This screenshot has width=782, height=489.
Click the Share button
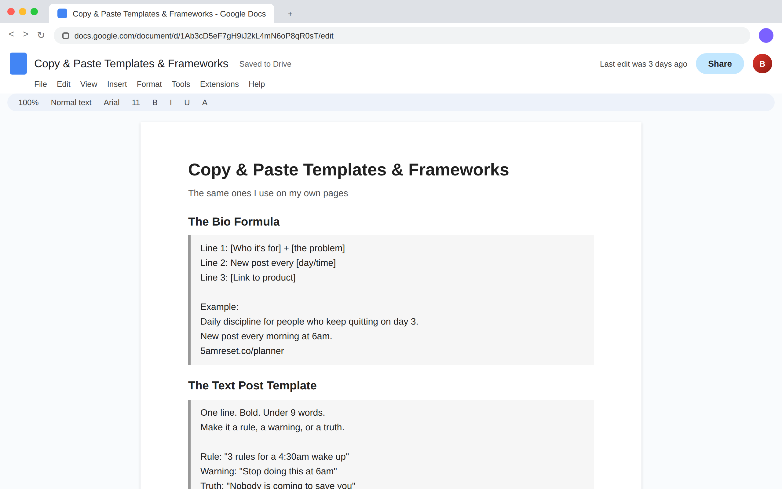coord(720,64)
